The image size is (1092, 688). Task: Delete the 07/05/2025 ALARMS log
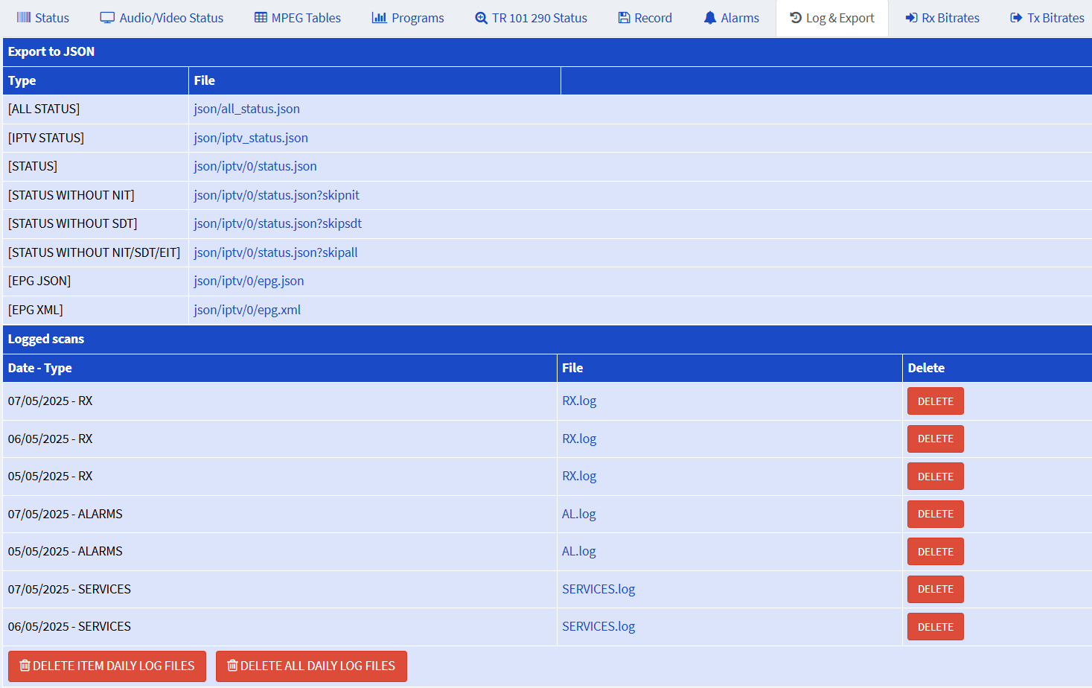click(x=935, y=514)
